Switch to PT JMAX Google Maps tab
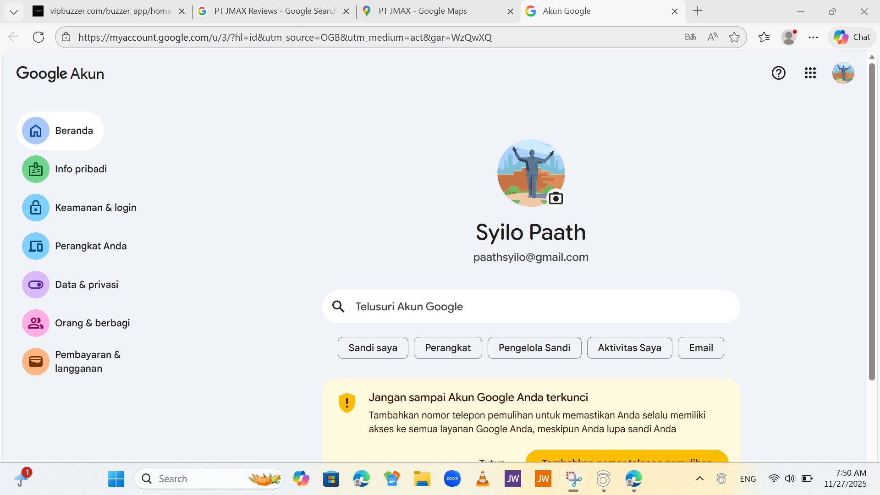The height and width of the screenshot is (495, 880). tap(423, 11)
